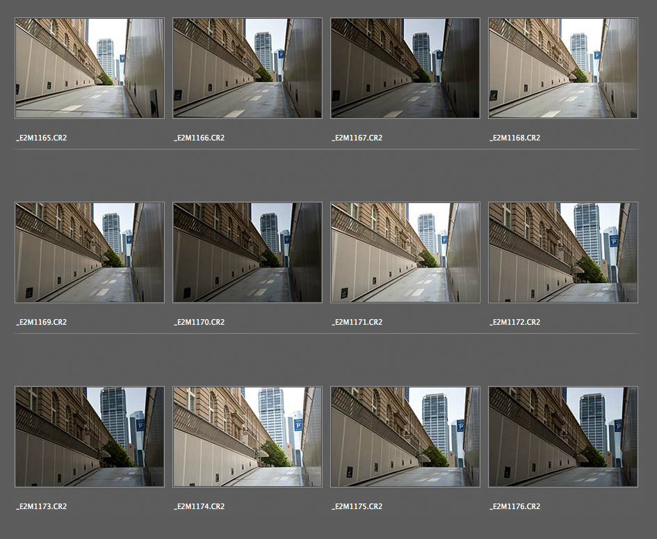Select the _E2M1165.CR2 photo thumbnail
Screen dimensions: 657x539
point(90,68)
